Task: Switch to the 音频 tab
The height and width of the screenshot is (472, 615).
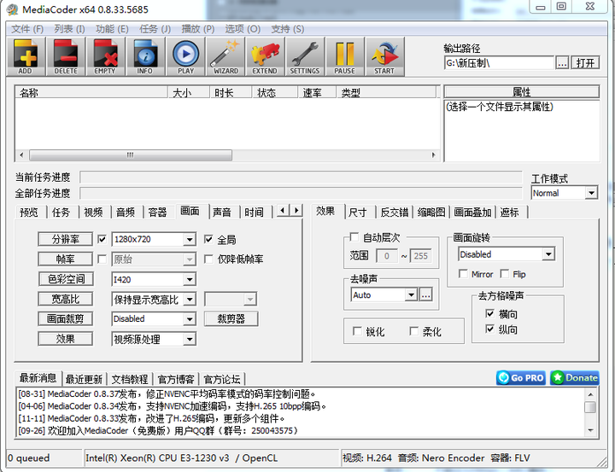Action: point(126,213)
